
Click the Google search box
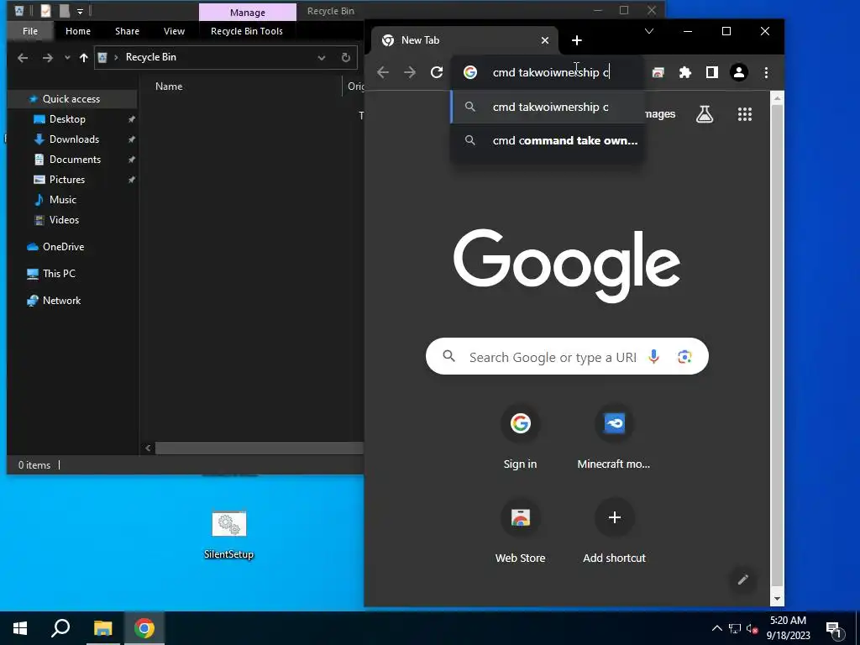[567, 356]
